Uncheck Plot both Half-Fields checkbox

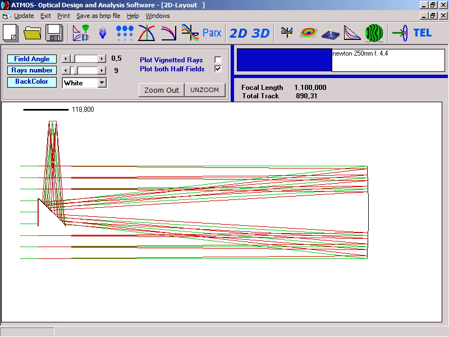pyautogui.click(x=218, y=69)
